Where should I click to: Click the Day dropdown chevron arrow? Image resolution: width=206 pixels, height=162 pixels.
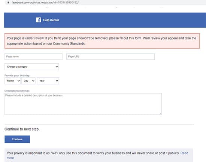point(33,81)
